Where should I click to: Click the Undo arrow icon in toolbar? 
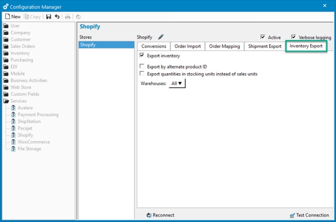click(57, 17)
